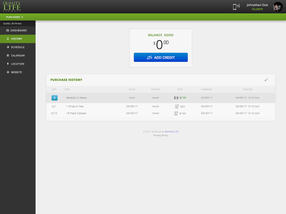This screenshot has width=286, height=214.
Task: Click the cash icon beside $170
Action: pyautogui.click(x=176, y=98)
